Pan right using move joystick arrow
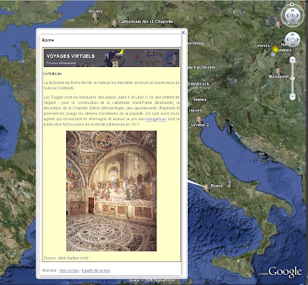 [298, 40]
